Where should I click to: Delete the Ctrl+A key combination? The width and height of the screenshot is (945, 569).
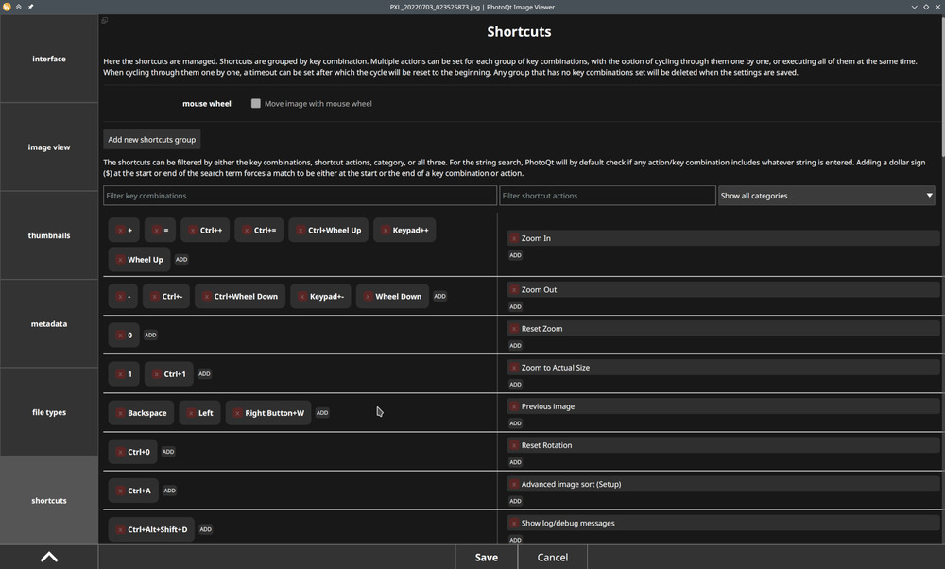point(121,491)
